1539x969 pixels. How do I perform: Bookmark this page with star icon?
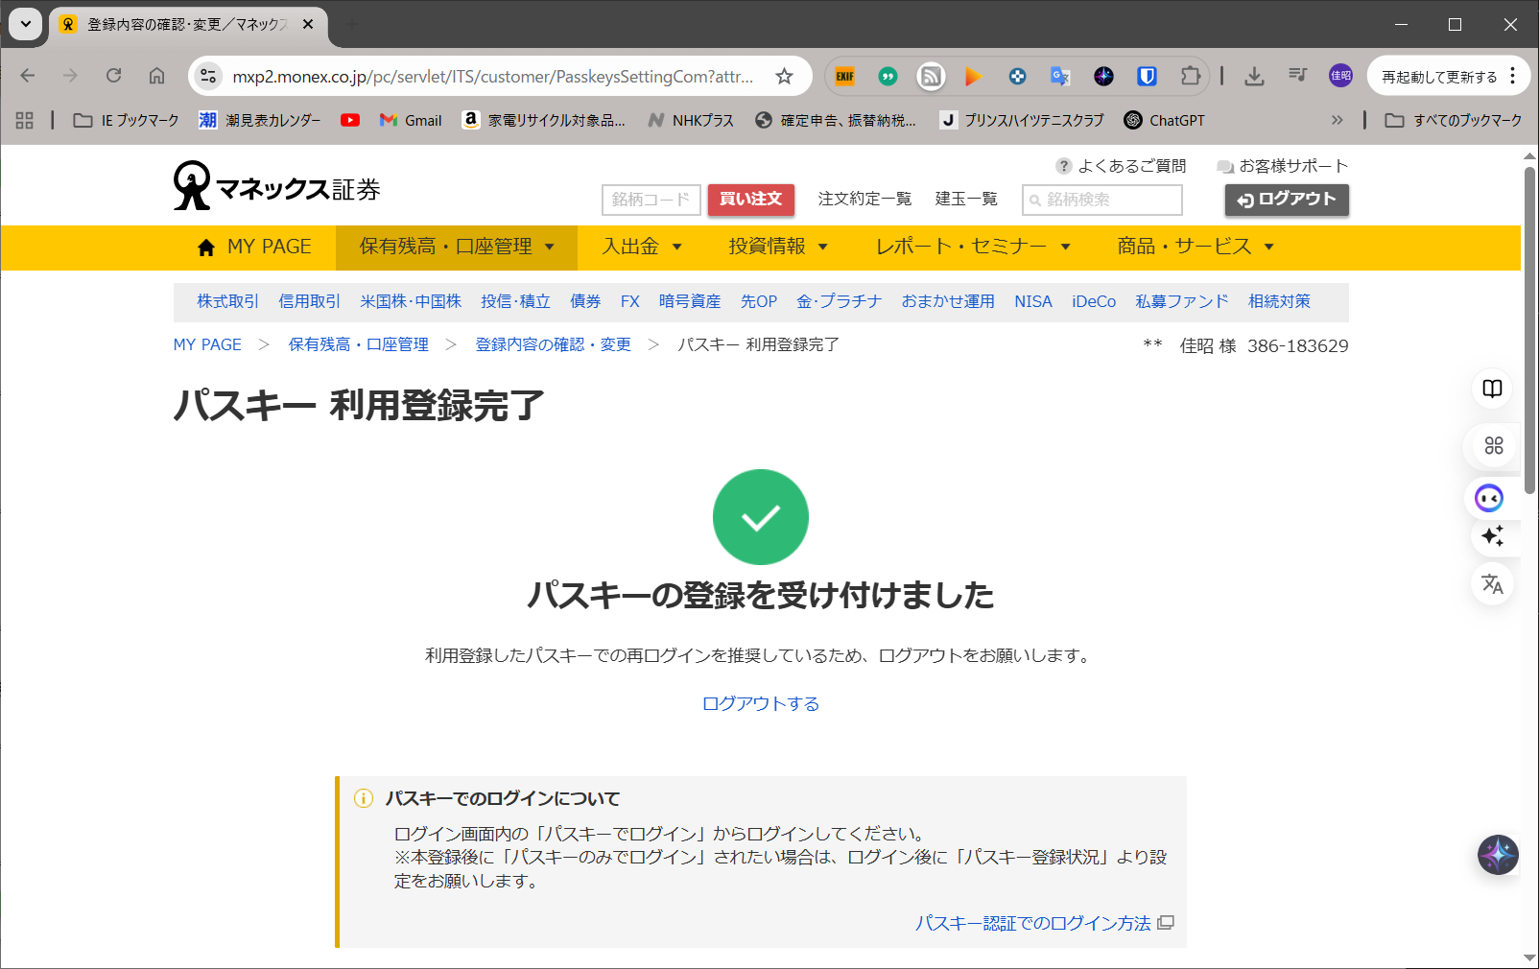coord(784,77)
